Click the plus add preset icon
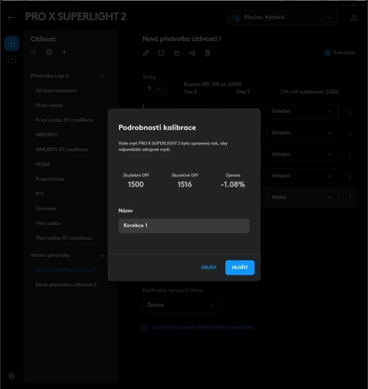Image resolution: width=368 pixels, height=389 pixels. coord(64,52)
